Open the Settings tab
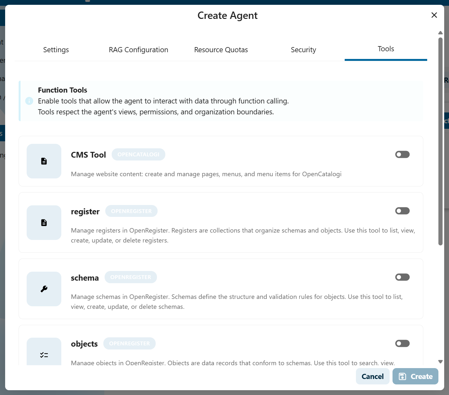 point(56,50)
